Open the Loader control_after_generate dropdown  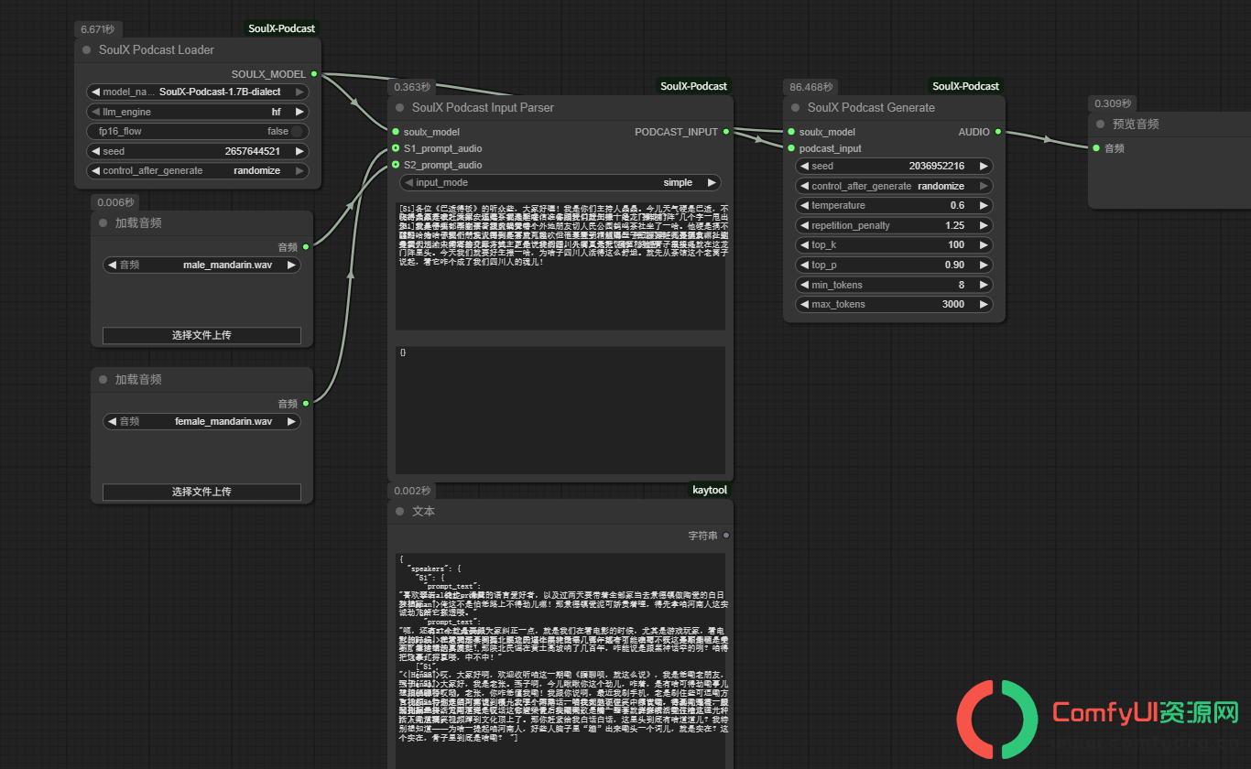pyautogui.click(x=199, y=170)
